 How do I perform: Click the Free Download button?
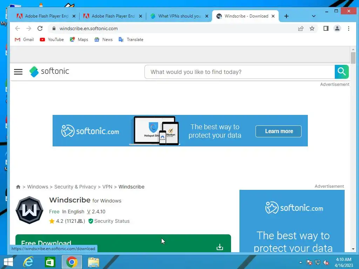pyautogui.click(x=123, y=243)
